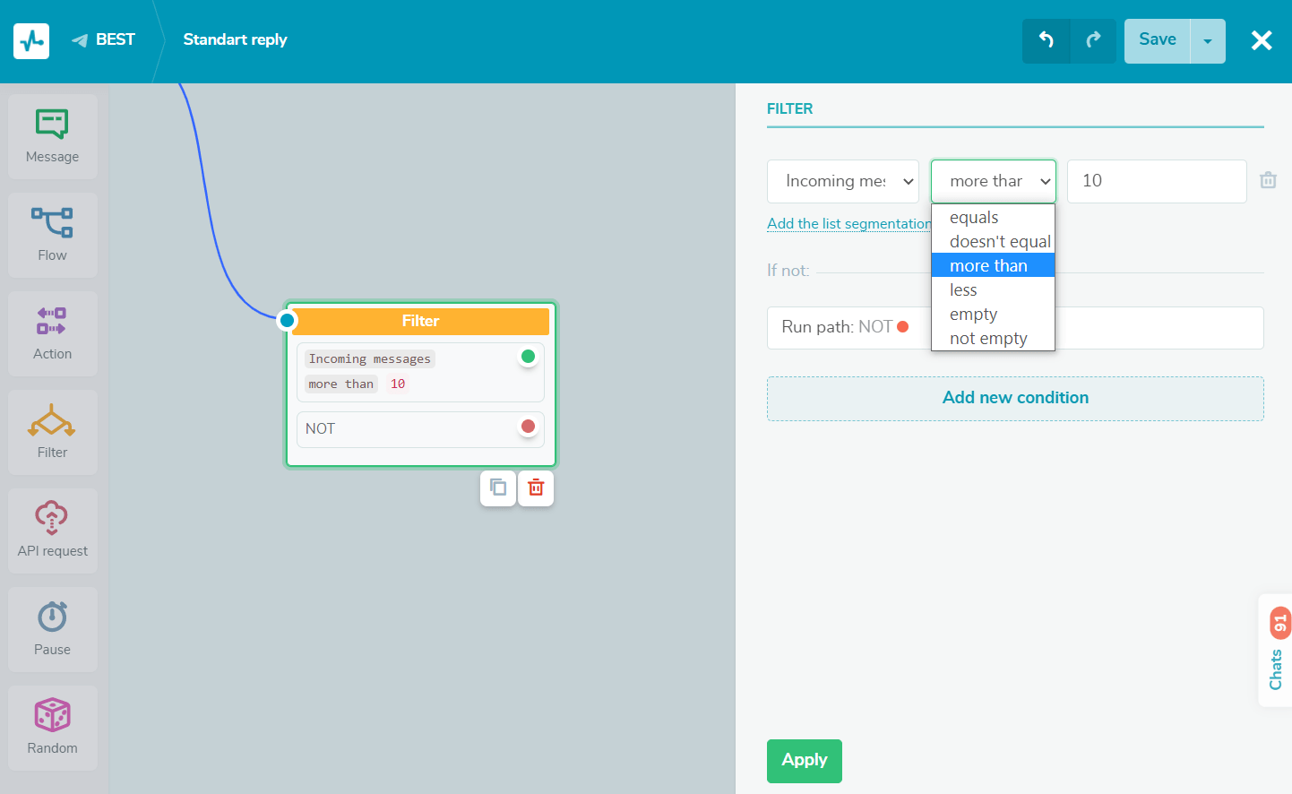Add a Flow block from sidebar
Screen dimensions: 1292x794
[53, 235]
